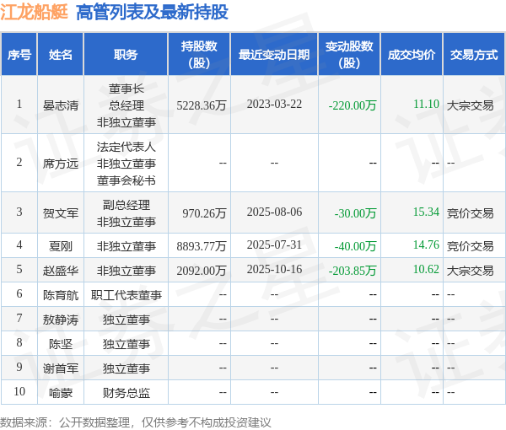Viewport: 506px width, 430px height.
Task: Click the data source footnote text
Action: tap(136, 422)
